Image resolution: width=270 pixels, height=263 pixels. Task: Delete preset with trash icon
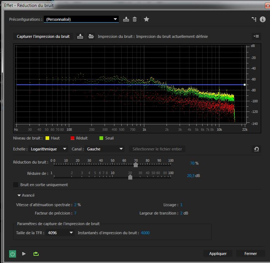click(134, 19)
